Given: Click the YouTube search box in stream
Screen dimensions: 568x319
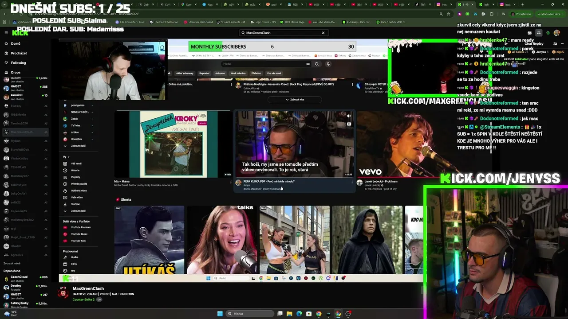Looking at the screenshot, I should (x=266, y=64).
